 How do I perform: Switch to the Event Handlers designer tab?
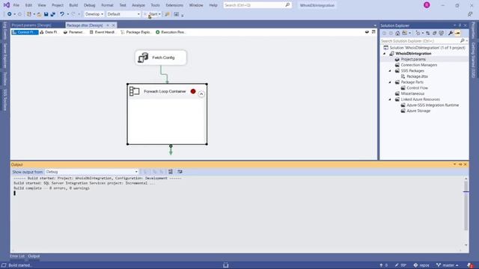(103, 32)
